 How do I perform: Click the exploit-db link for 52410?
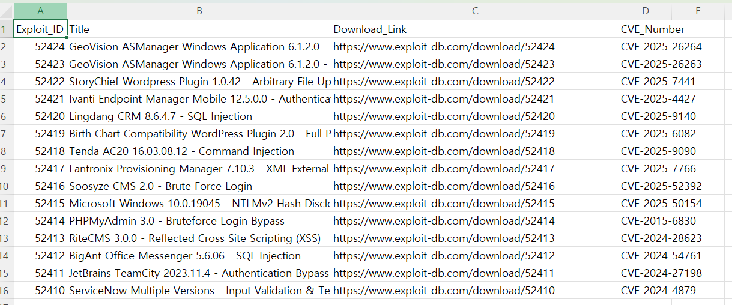(x=444, y=291)
